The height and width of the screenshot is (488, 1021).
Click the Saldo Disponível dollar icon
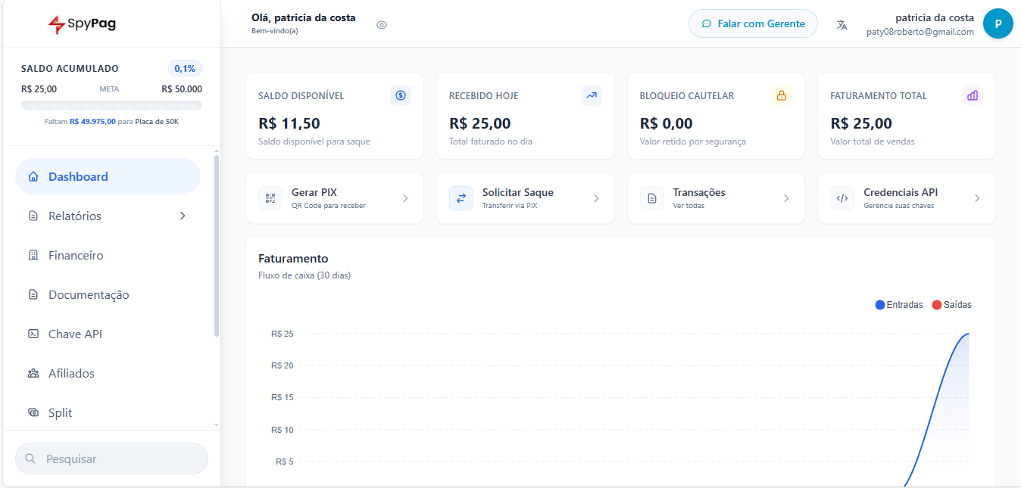click(401, 95)
